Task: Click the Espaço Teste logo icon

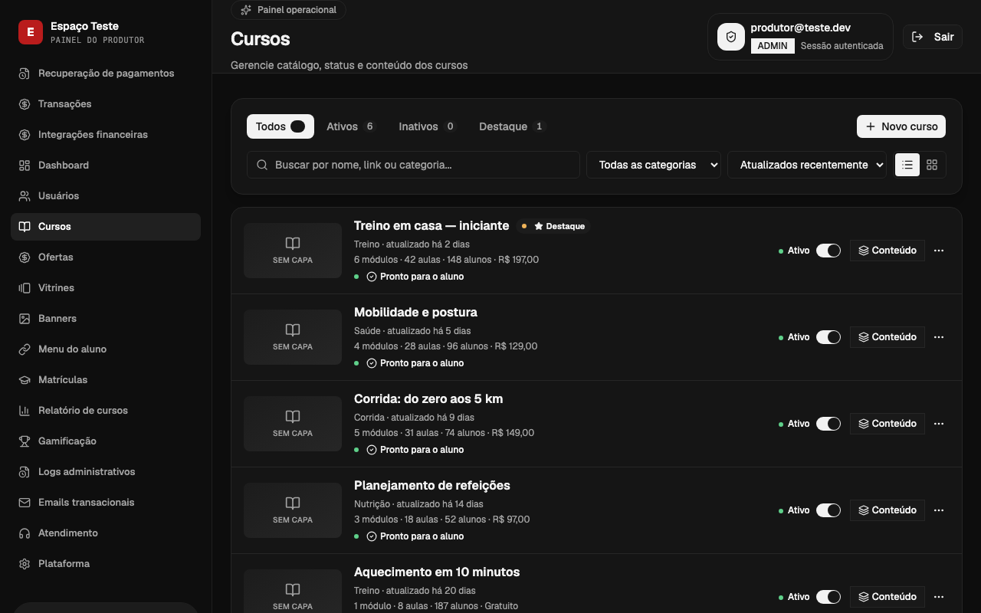Action: 31,32
